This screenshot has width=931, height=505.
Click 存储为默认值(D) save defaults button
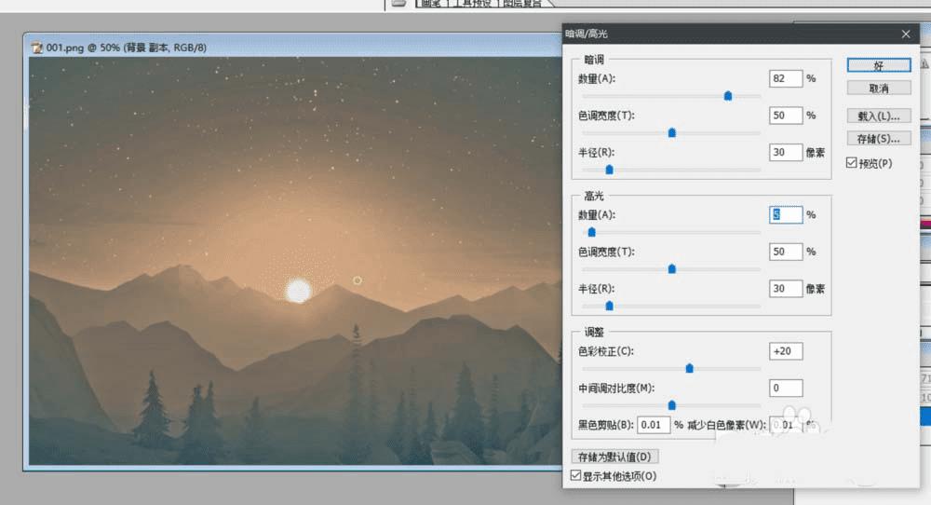click(614, 457)
